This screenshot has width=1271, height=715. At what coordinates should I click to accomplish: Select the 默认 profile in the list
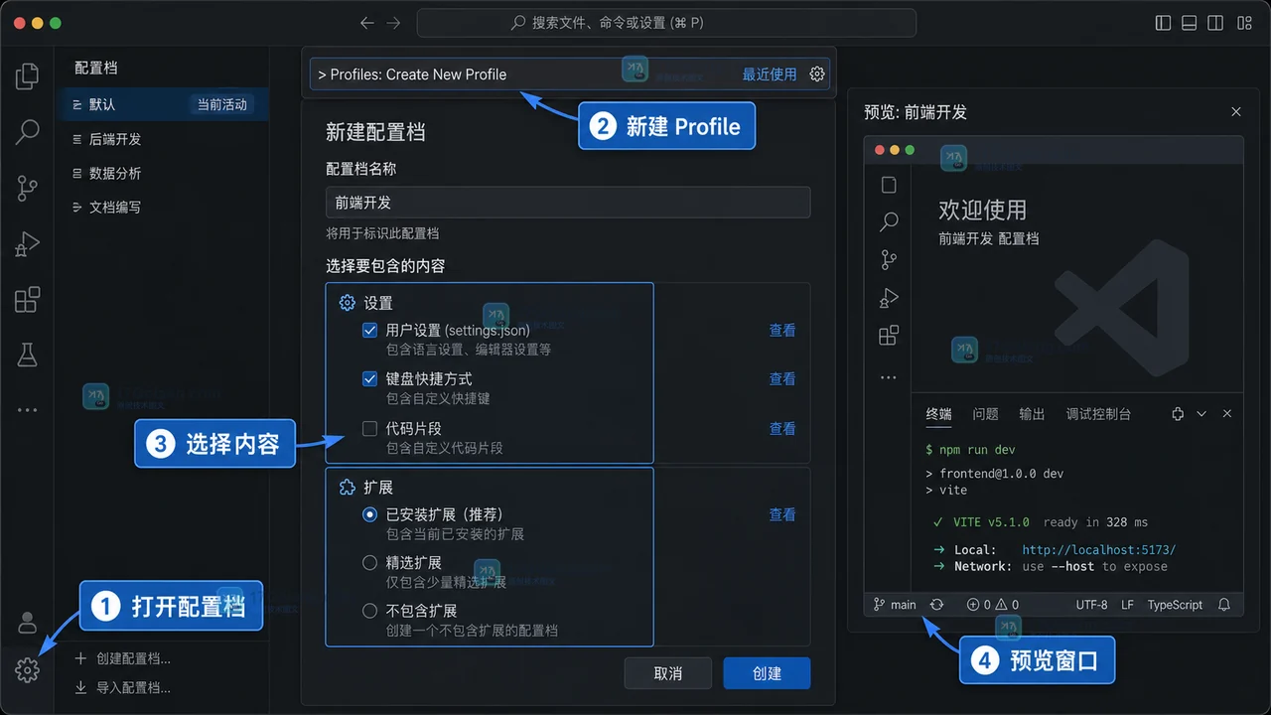(162, 104)
